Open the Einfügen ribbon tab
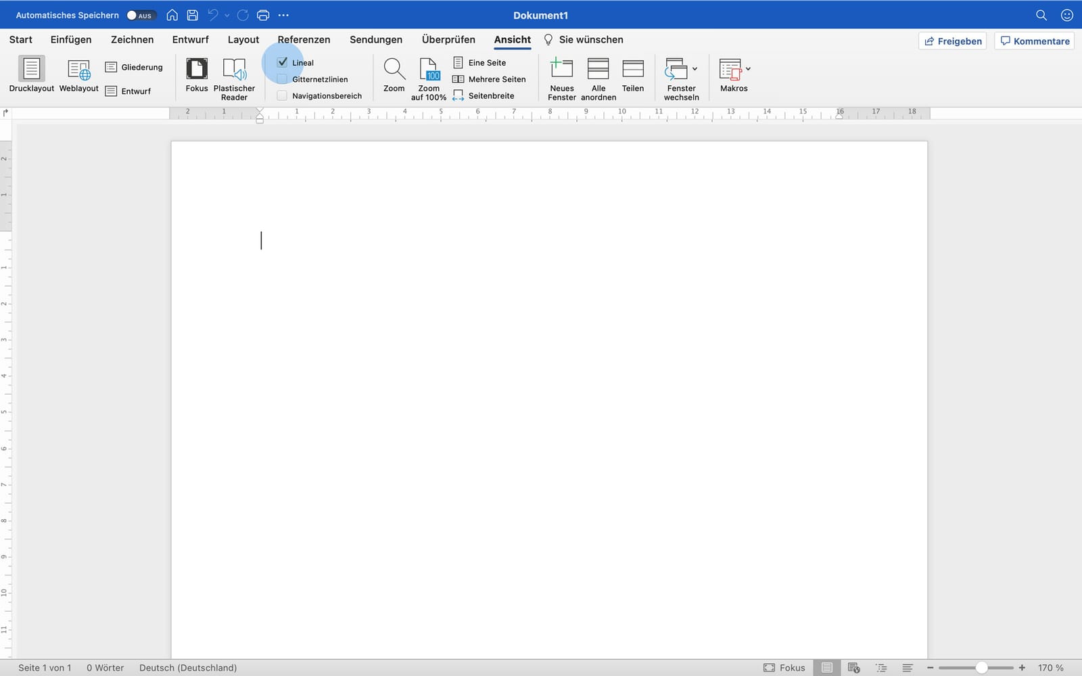1082x676 pixels. click(71, 39)
